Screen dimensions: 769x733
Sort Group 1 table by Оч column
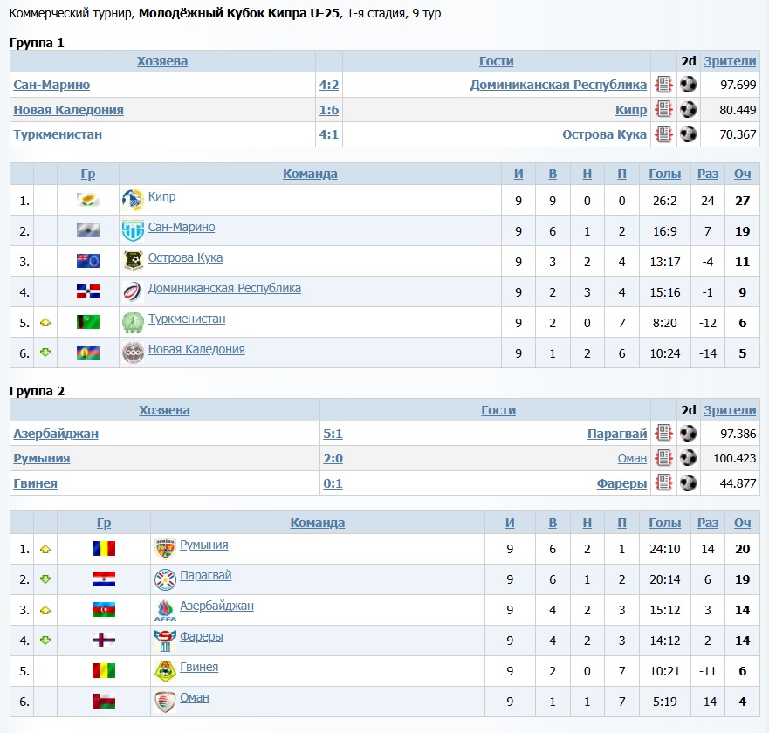(742, 174)
